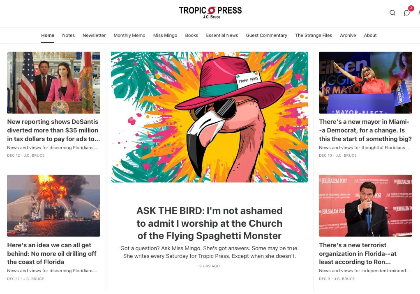The width and height of the screenshot is (420, 294).
Task: Open the burning oil rig thumbnail
Action: point(53,205)
